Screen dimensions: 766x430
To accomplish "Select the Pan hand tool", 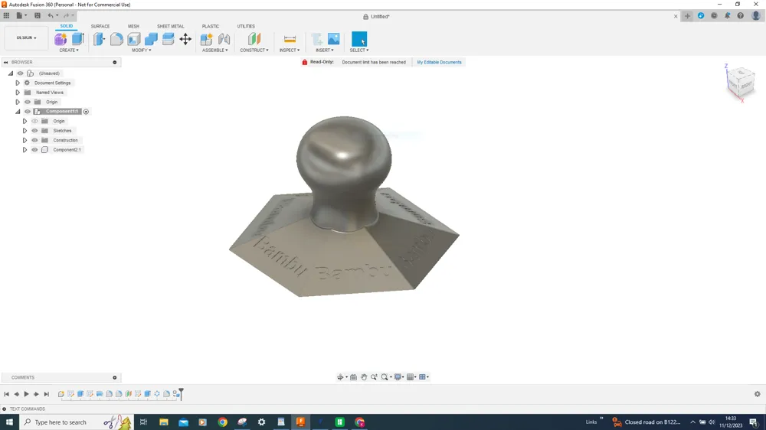I will 364,377.
